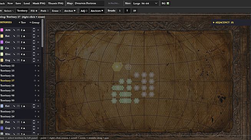
Task: Click the pencil icon for Eng group
Action: tap(14, 60)
